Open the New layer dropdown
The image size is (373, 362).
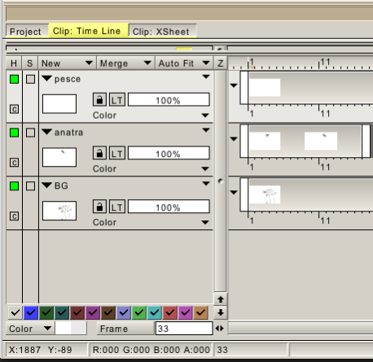67,63
